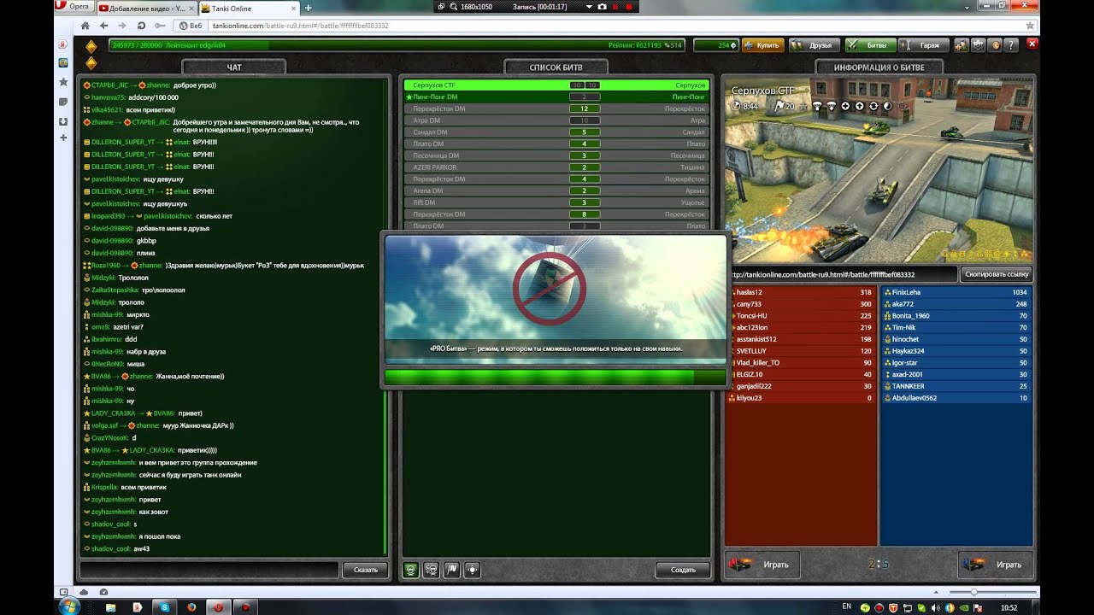Open the Гараж (garage) section
This screenshot has width=1094, height=615.
tap(922, 44)
